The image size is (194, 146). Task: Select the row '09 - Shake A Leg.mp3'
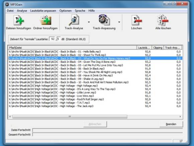tap(95, 79)
